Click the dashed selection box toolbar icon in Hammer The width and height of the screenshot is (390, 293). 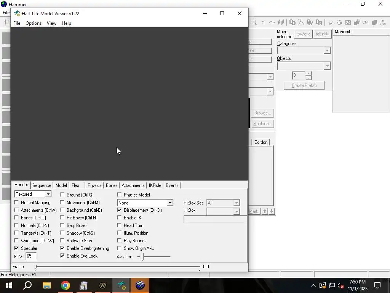(x=254, y=23)
